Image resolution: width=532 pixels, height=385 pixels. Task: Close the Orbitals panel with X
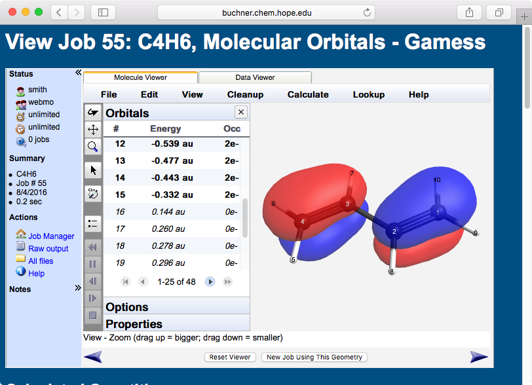(240, 112)
